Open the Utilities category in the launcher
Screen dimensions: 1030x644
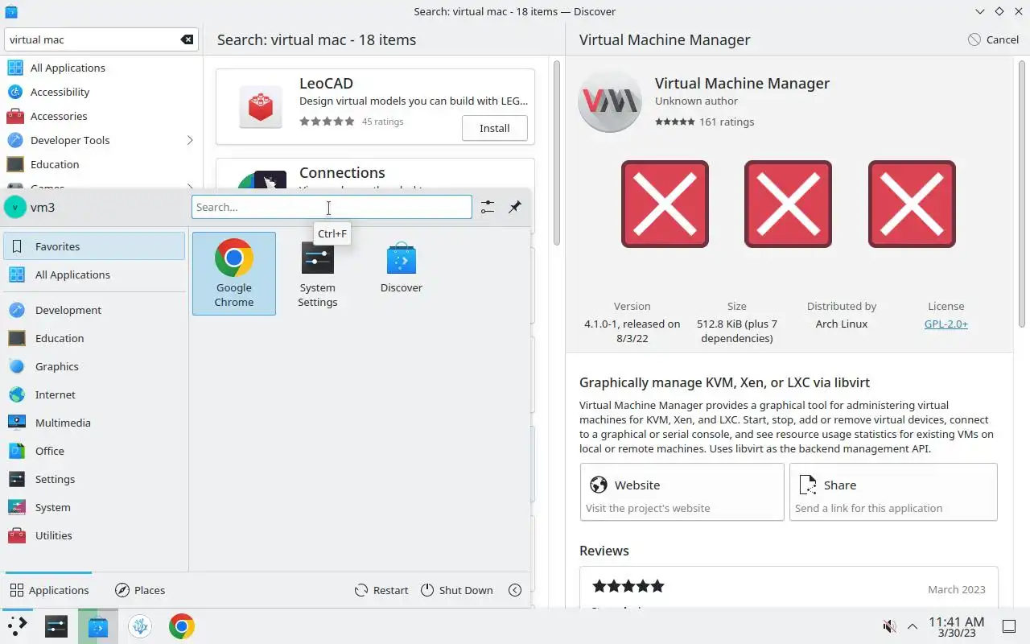[x=95, y=535]
